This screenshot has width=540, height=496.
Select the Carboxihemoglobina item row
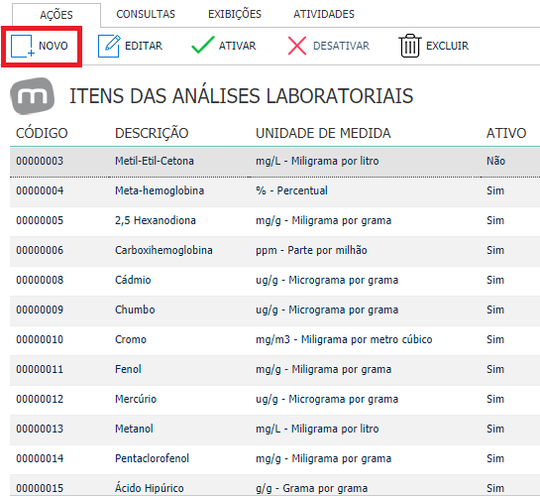tap(274, 251)
